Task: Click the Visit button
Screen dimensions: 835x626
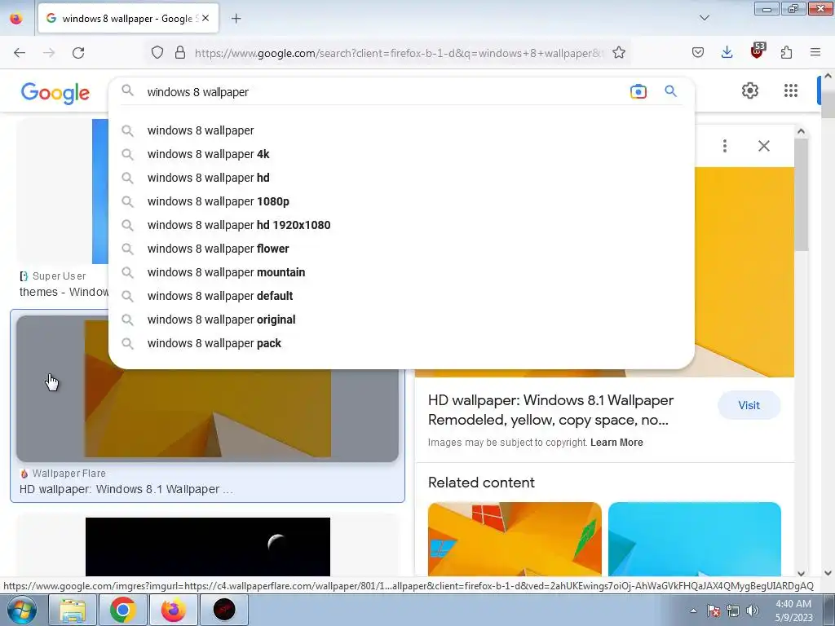Action: (749, 406)
